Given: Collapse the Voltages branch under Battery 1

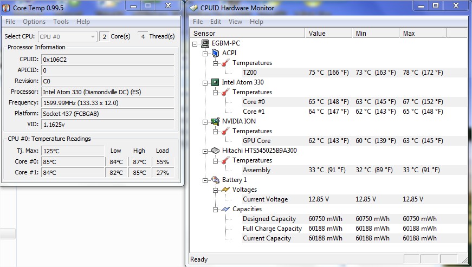Looking at the screenshot, I should 216,190.
